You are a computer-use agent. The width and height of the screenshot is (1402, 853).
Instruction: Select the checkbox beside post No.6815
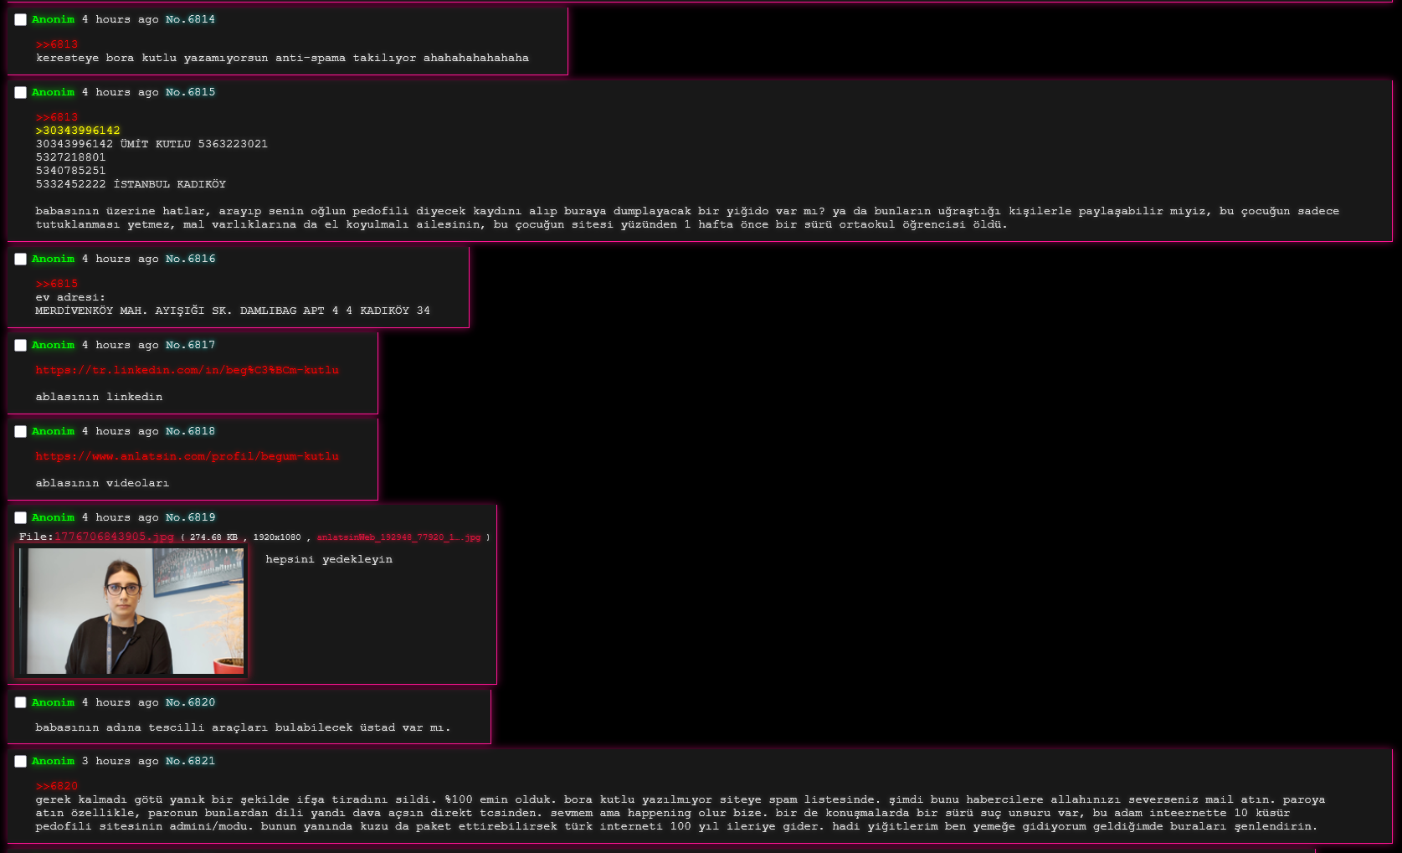tap(21, 93)
